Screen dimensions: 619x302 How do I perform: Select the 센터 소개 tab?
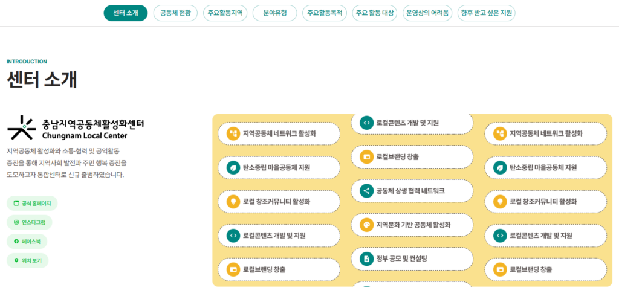click(126, 13)
